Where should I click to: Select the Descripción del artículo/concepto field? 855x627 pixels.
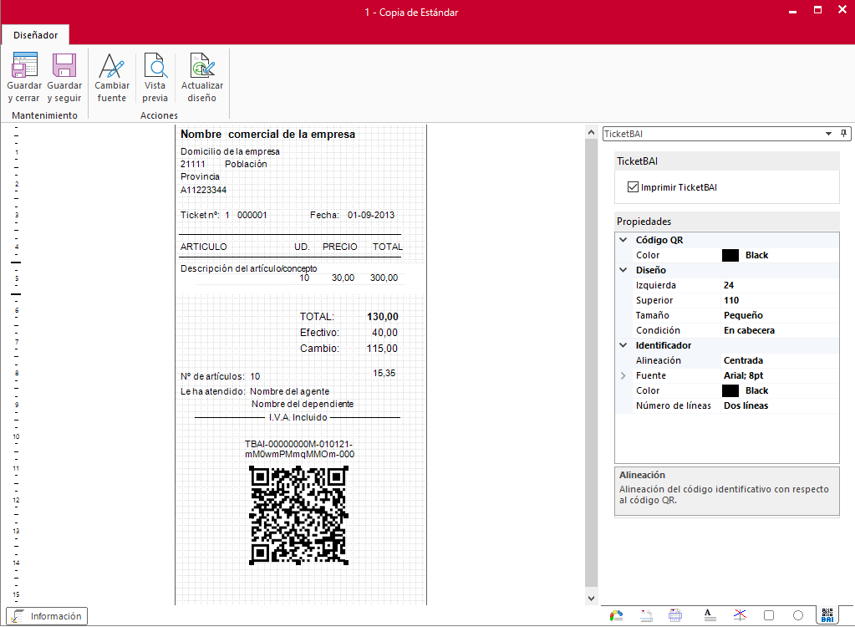(x=249, y=268)
